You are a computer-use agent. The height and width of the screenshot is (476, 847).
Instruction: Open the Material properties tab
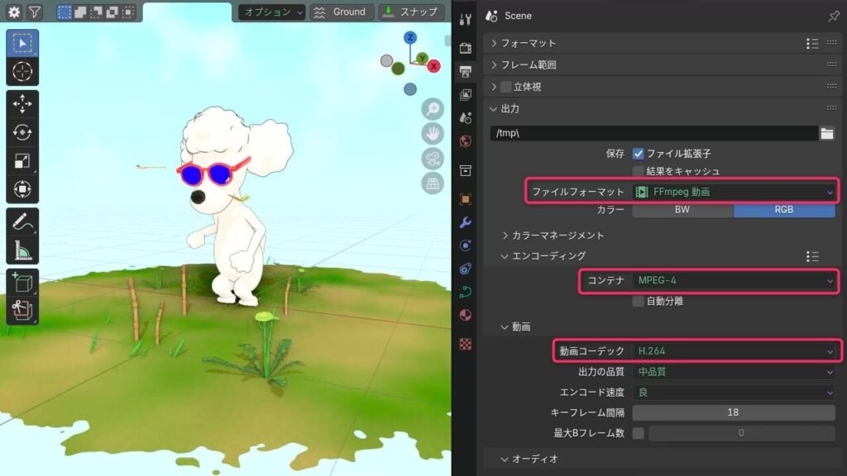click(x=465, y=315)
